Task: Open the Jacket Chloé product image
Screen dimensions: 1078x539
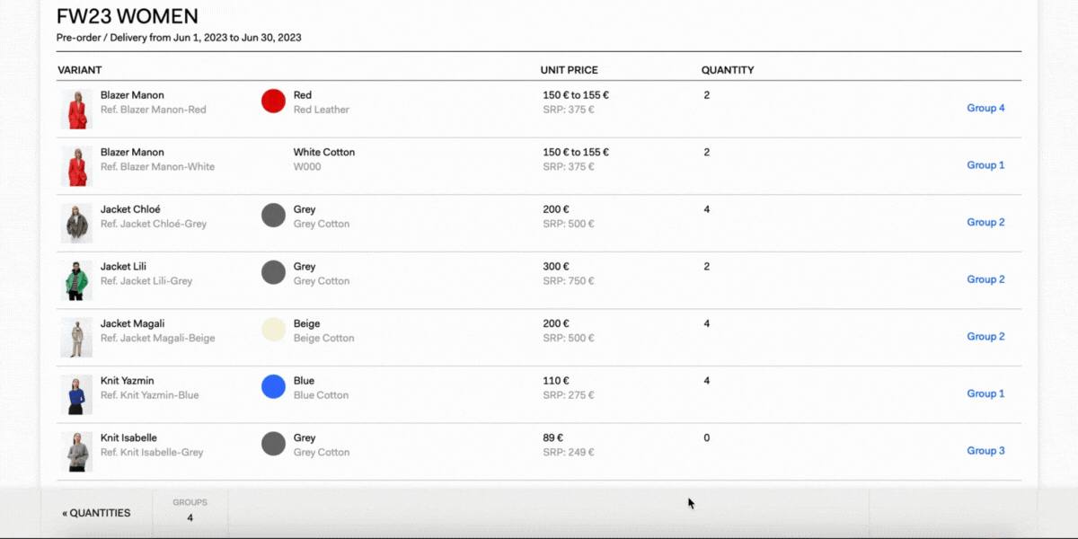Action: click(76, 223)
